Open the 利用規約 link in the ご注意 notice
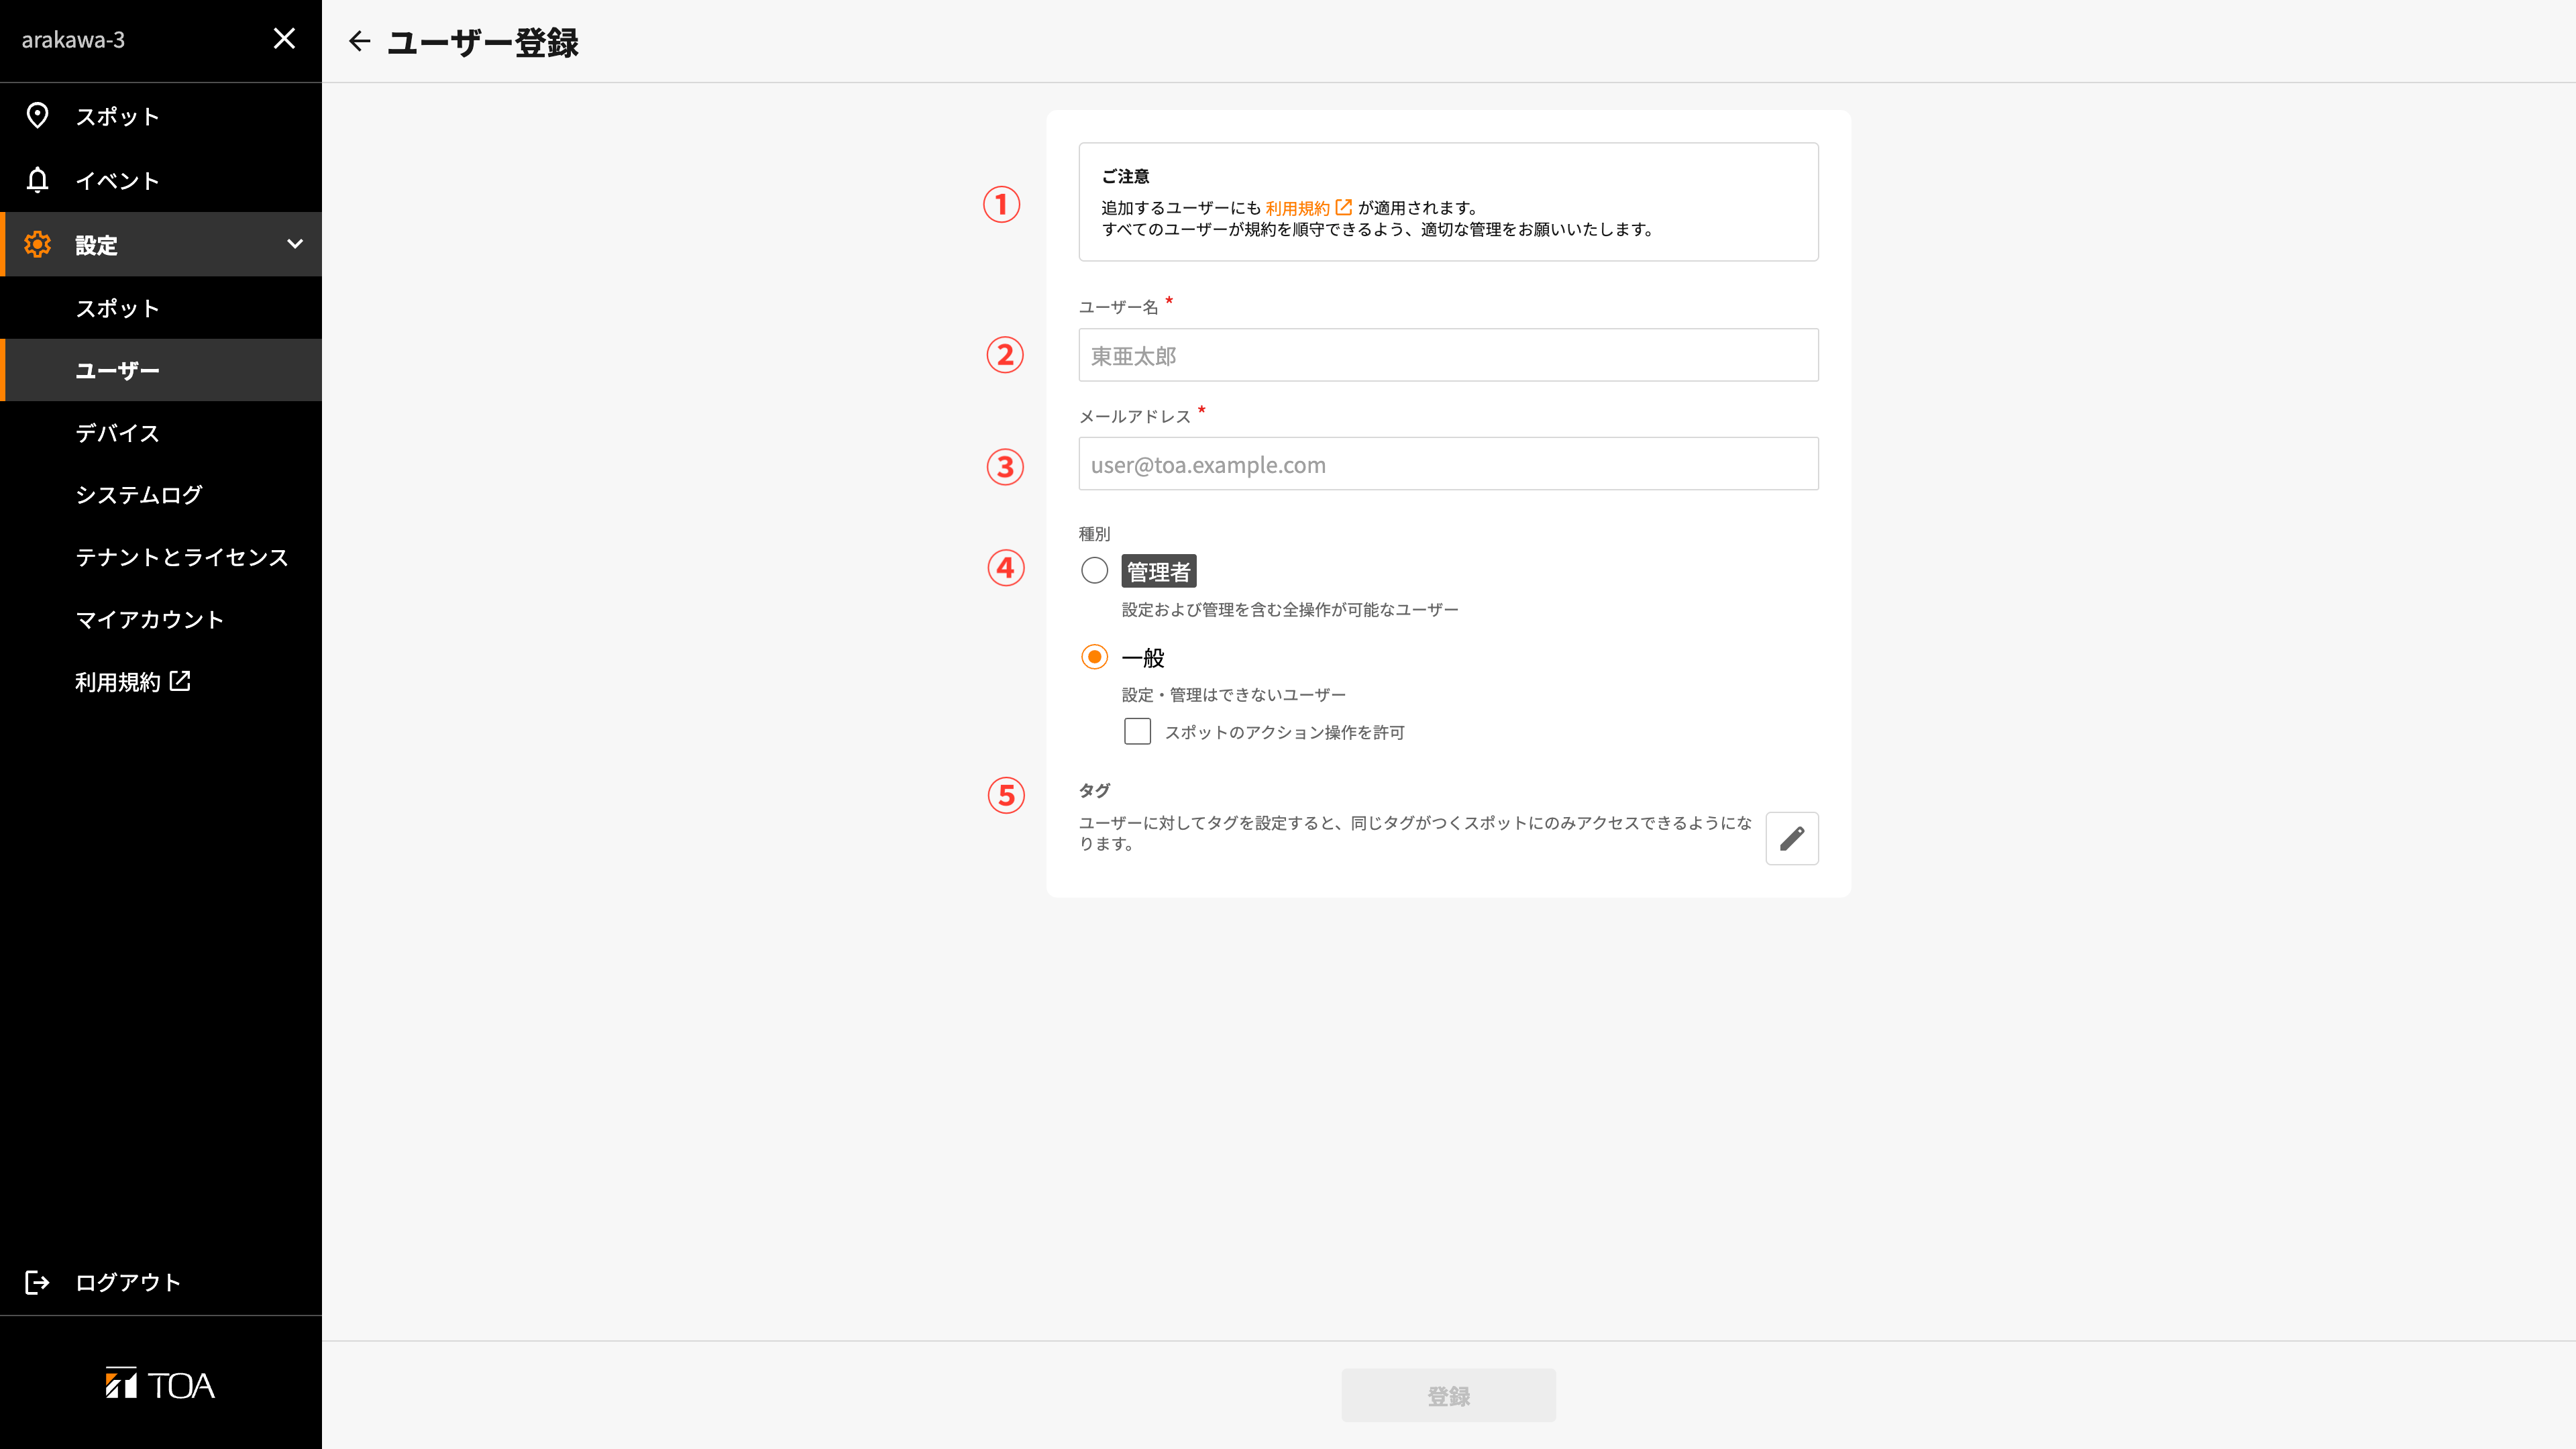2576x1449 pixels. tap(1308, 208)
